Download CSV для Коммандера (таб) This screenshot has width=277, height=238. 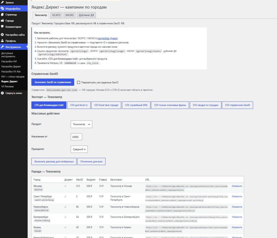point(49,105)
